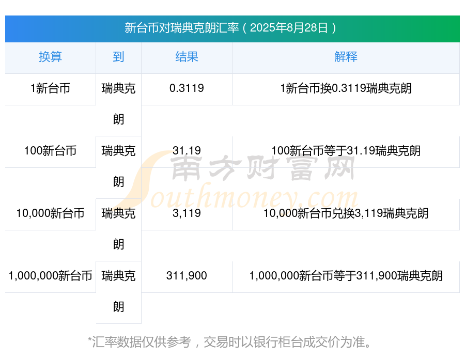Select the 结果 column header
Viewport: 465px width, 358px height.
(x=187, y=57)
